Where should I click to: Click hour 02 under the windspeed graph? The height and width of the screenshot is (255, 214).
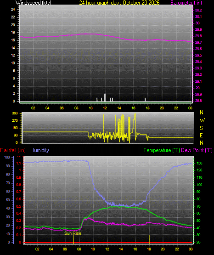click(x=33, y=108)
